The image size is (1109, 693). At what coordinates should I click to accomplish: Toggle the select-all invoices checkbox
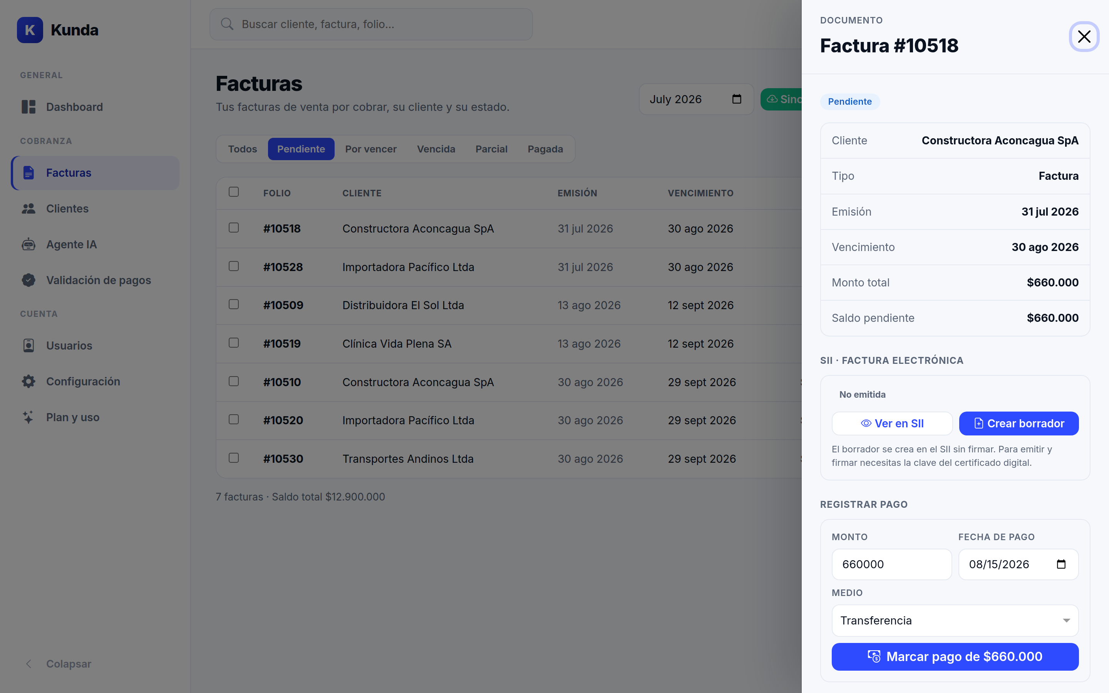(234, 192)
